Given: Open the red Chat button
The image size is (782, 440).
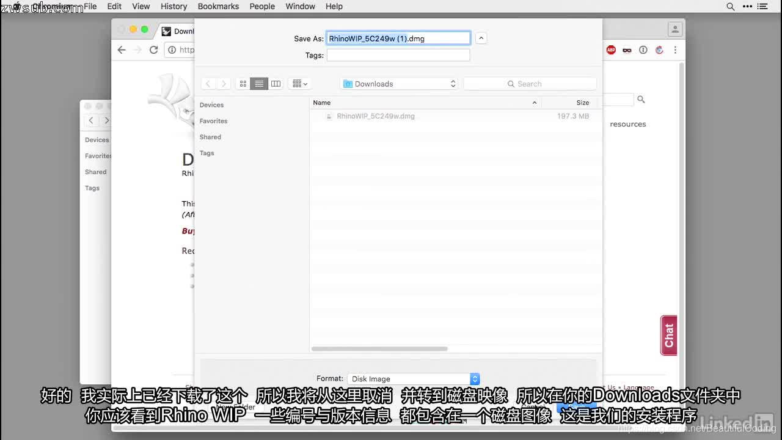Looking at the screenshot, I should coord(669,335).
